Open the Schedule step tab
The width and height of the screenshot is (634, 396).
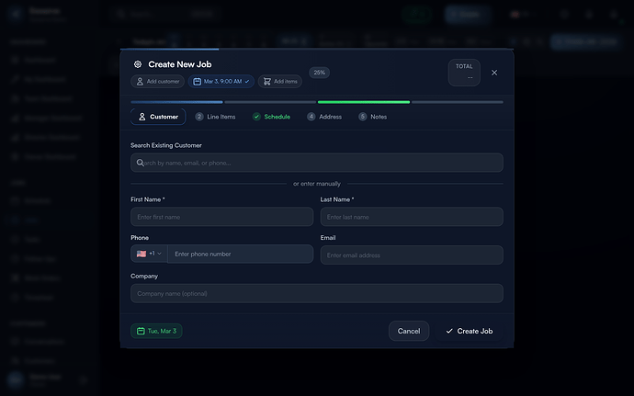271,117
